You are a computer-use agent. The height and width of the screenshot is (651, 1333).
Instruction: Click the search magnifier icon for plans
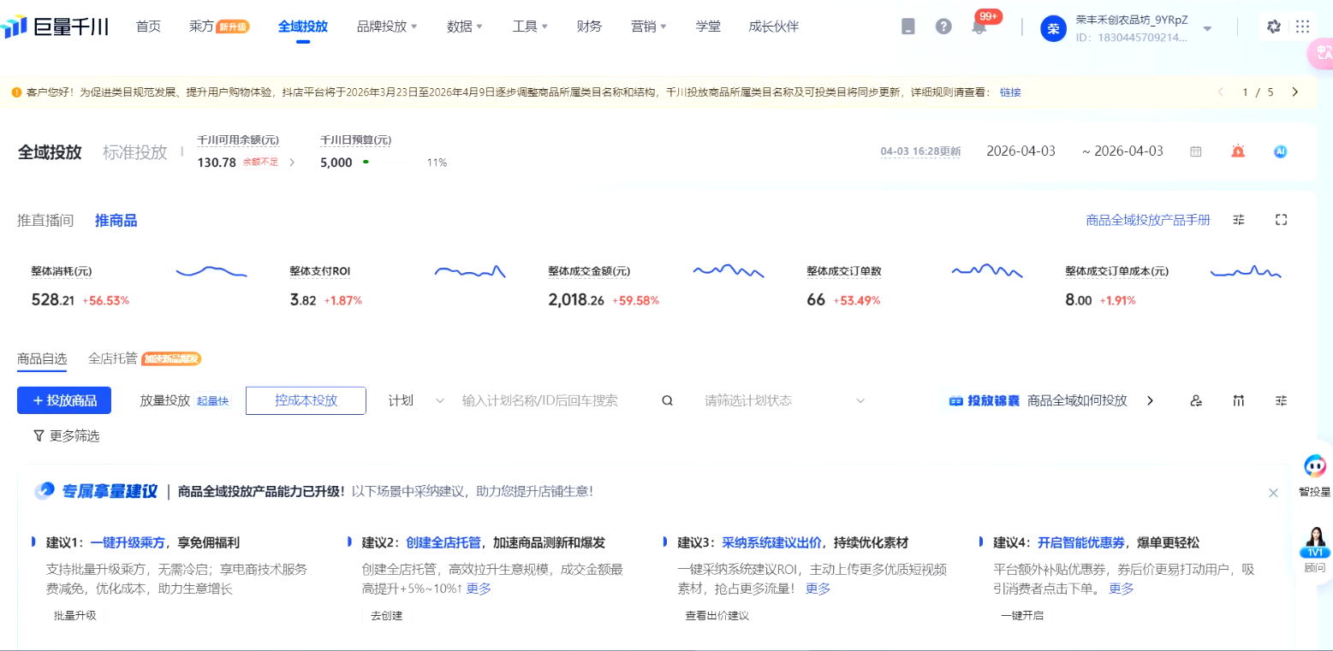(668, 400)
